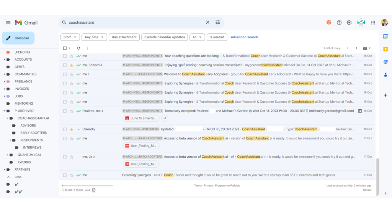This screenshot has width=392, height=220.
Task: Open the 'June 15 email Si...' attachment chip
Action: click(141, 118)
